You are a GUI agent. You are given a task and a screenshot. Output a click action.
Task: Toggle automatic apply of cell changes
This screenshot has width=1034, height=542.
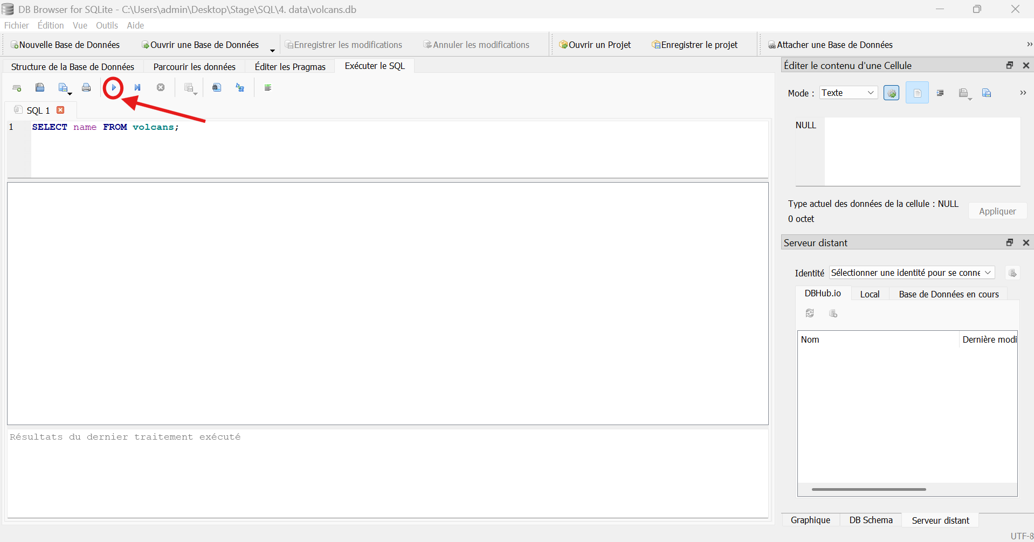tap(892, 92)
